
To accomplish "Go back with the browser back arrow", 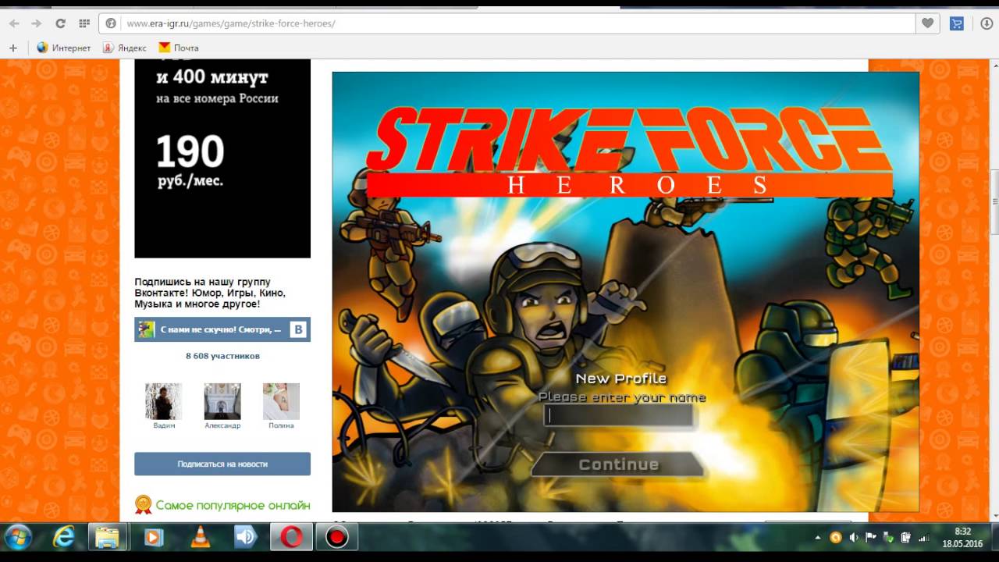I will point(13,23).
